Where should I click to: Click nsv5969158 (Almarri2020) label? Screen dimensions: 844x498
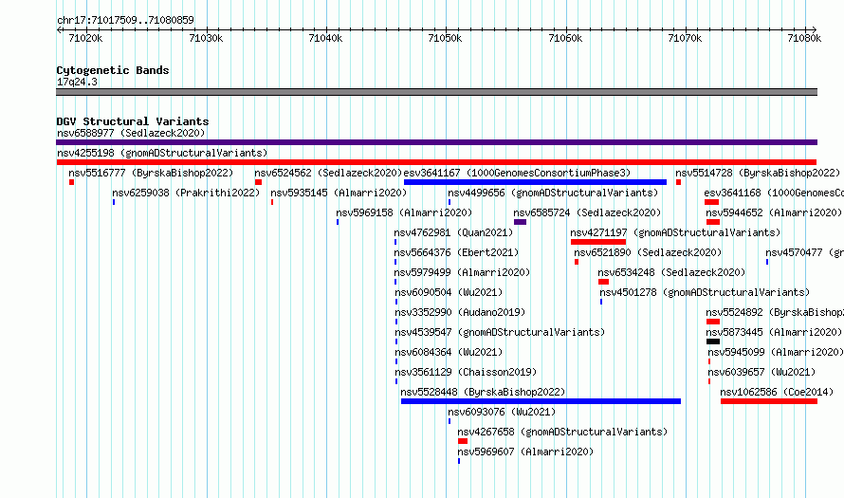tap(404, 212)
